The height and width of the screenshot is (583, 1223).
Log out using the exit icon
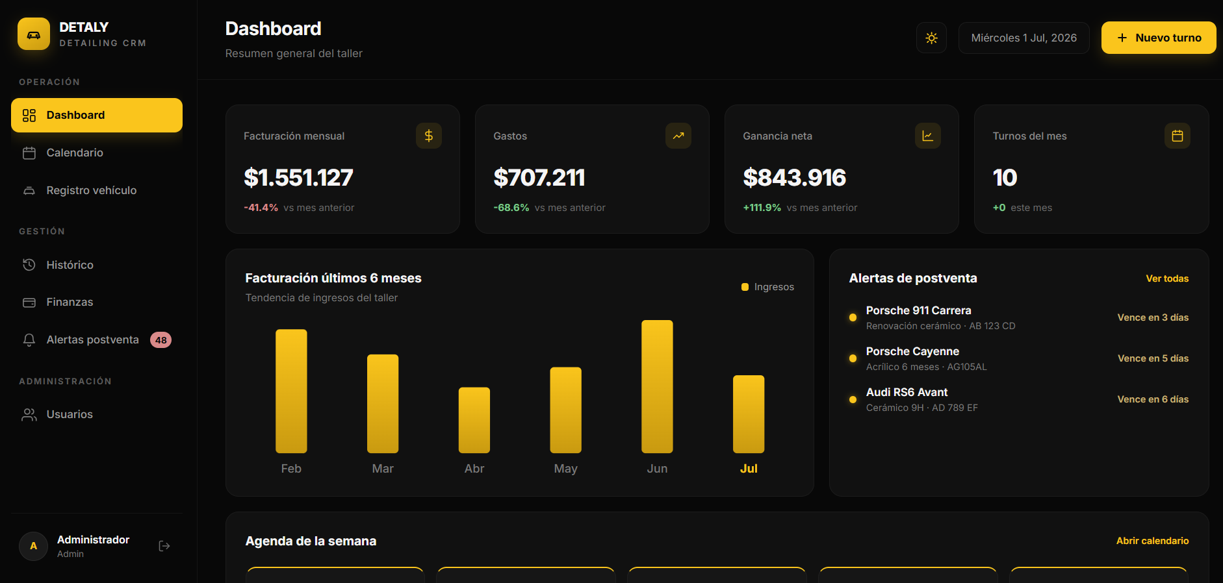164,546
